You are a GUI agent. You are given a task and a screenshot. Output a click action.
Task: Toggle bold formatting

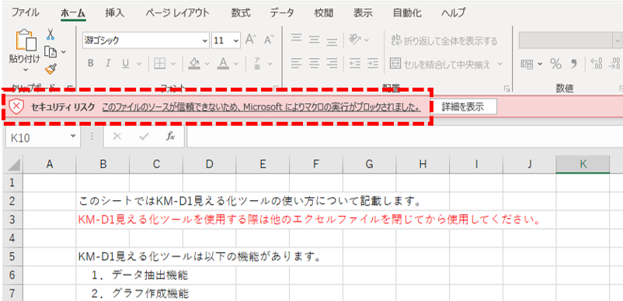91,64
